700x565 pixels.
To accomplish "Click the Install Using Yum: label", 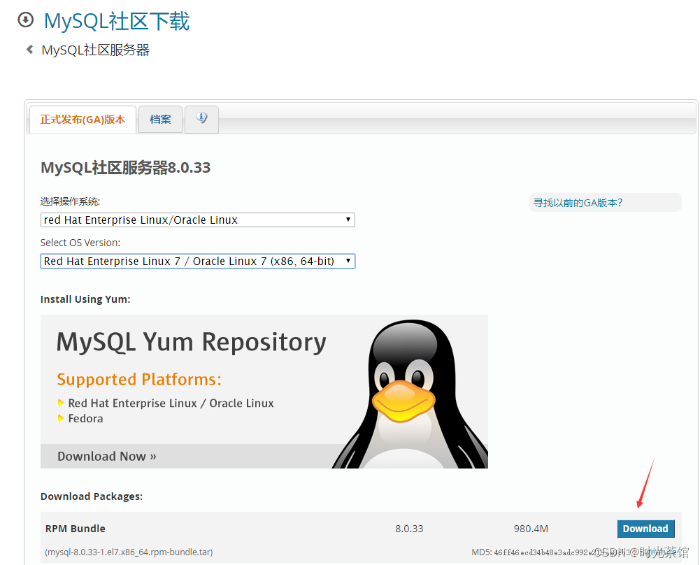I will [85, 299].
